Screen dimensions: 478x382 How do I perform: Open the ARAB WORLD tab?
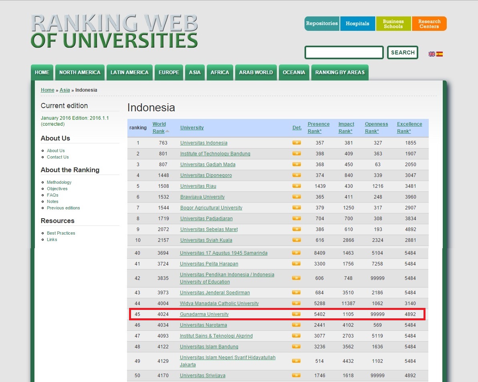click(256, 72)
